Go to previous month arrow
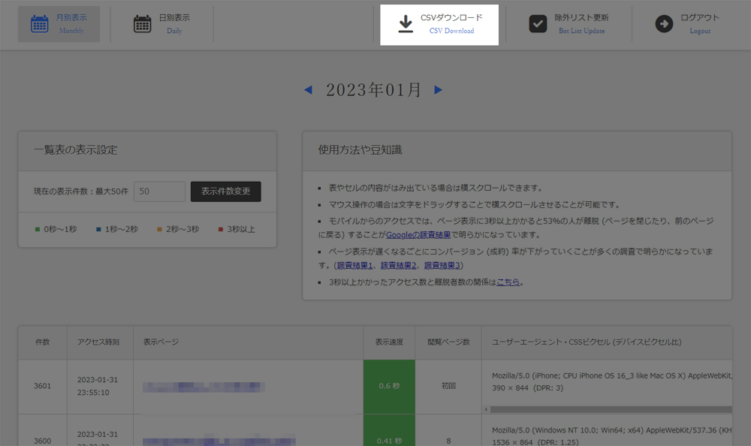 click(x=309, y=89)
